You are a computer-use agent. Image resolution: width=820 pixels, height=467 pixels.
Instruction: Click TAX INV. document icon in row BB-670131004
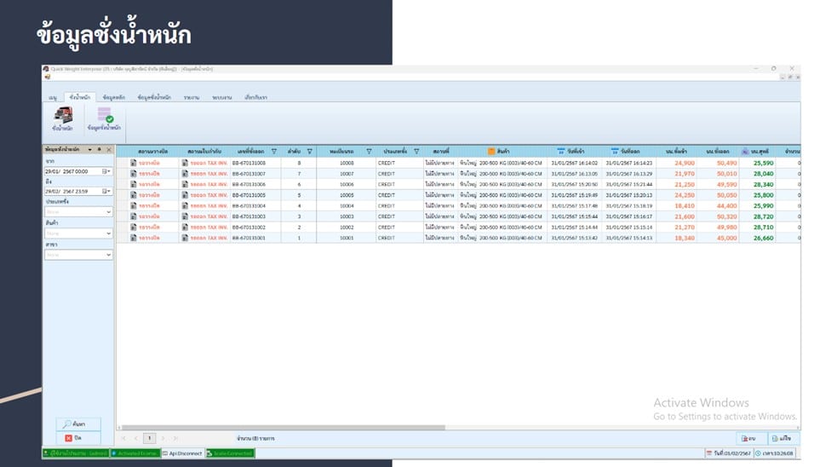pos(185,205)
